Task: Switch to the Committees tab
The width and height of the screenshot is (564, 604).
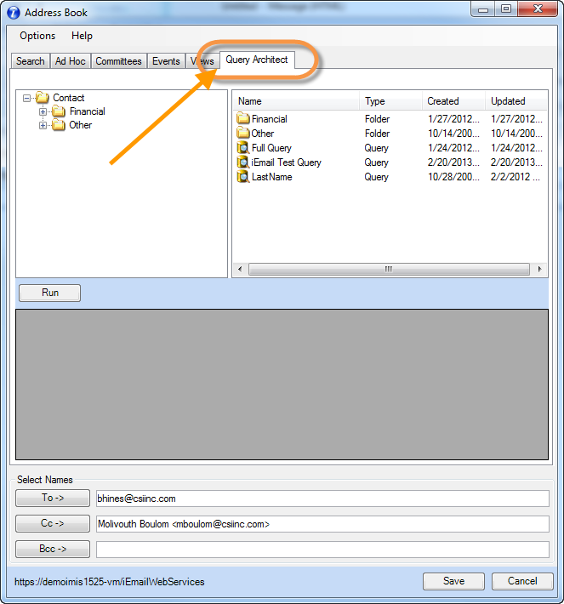Action: [118, 61]
